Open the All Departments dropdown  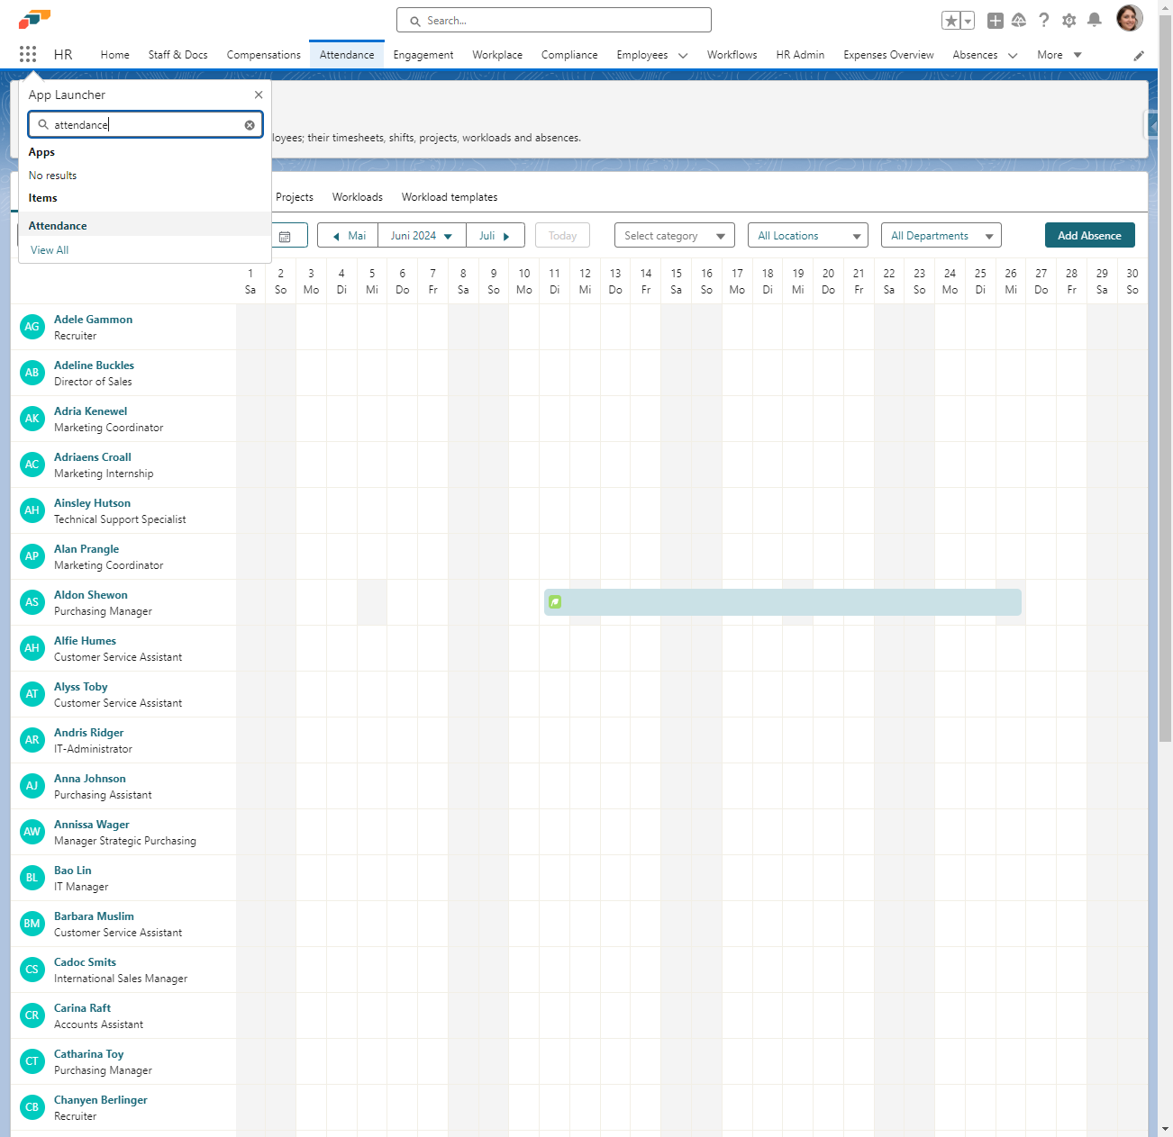click(941, 236)
